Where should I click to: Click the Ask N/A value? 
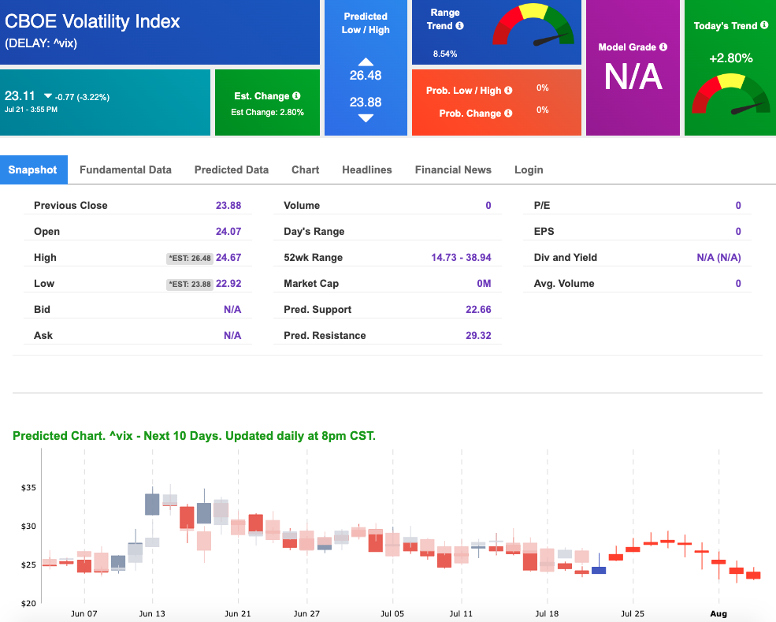click(232, 336)
